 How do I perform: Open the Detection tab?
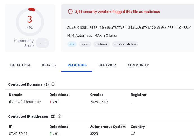(x=20, y=65)
